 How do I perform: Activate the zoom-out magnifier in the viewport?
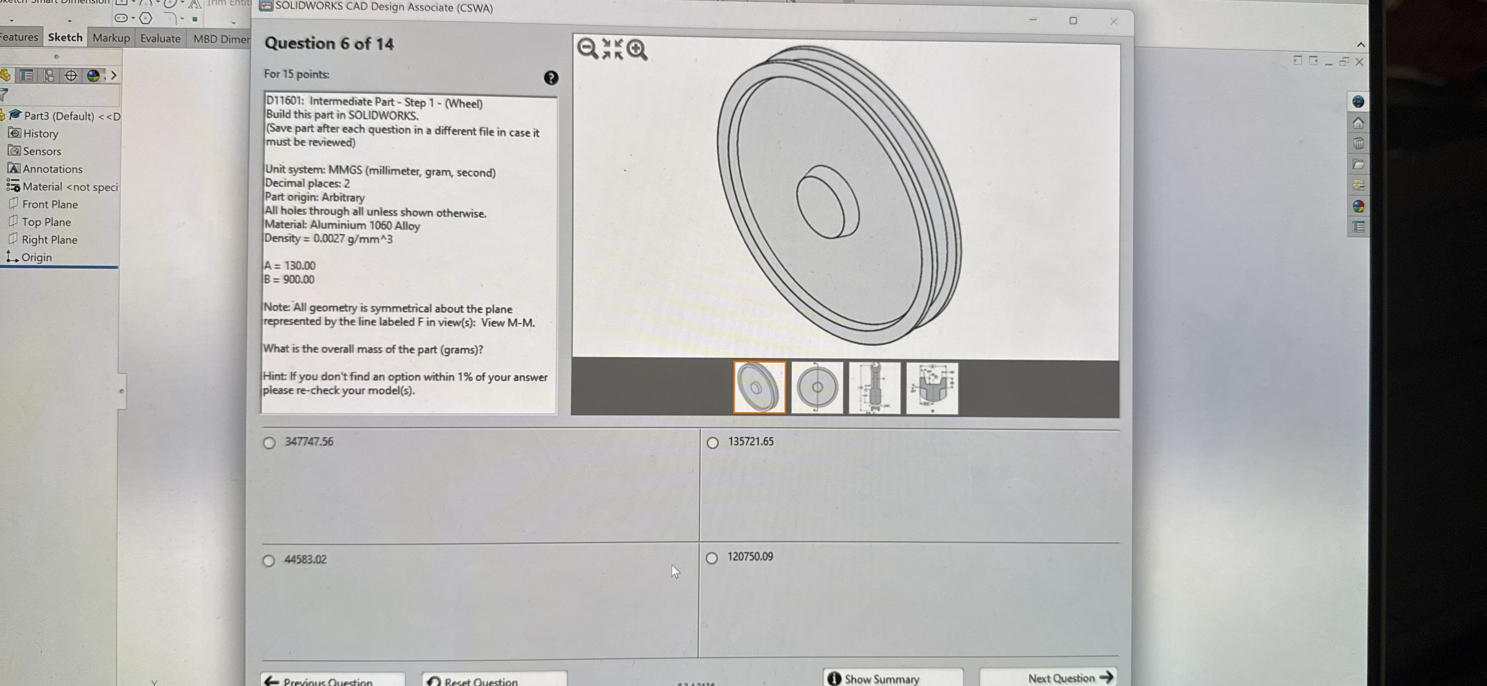[x=586, y=48]
